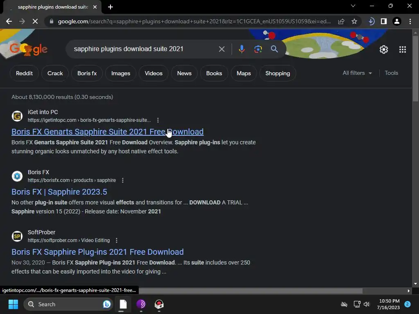Click the horizontal scrollbar thumb
This screenshot has width=419, height=314.
tap(250, 291)
